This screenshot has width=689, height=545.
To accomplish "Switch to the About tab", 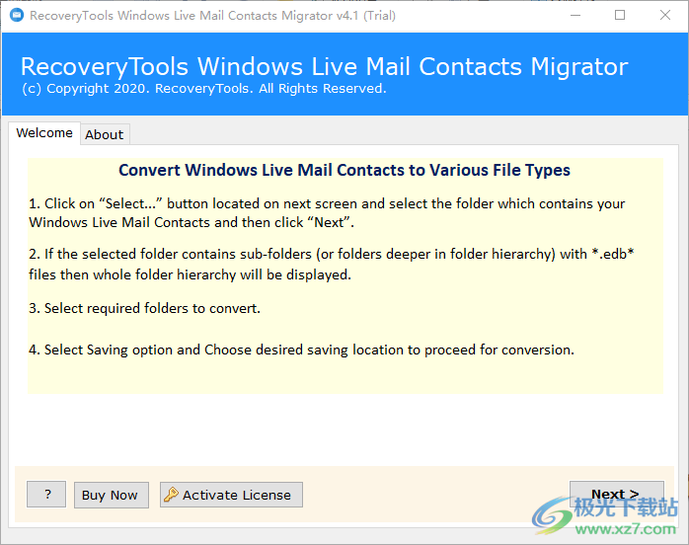I will [105, 134].
